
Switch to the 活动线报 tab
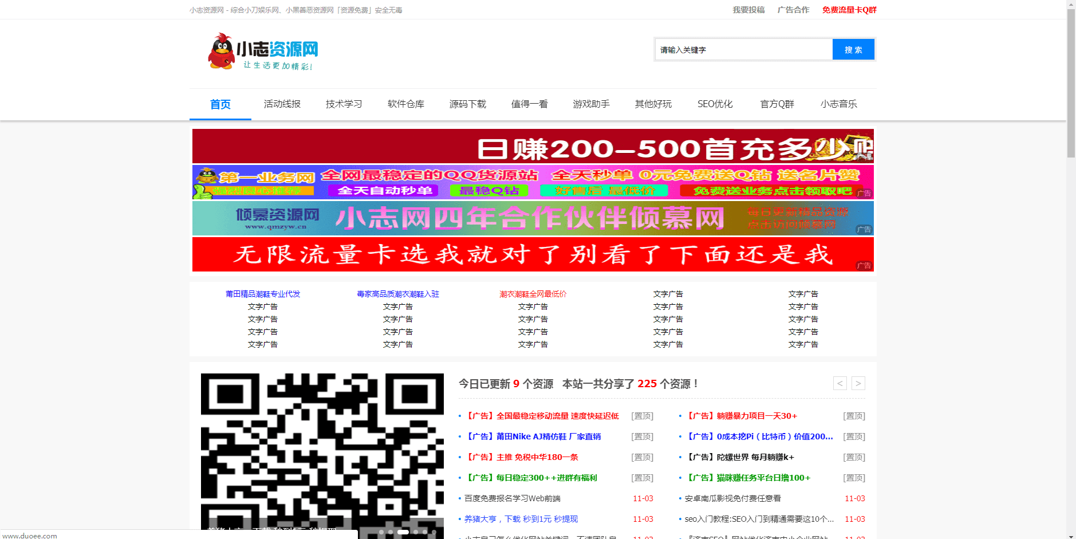(282, 104)
